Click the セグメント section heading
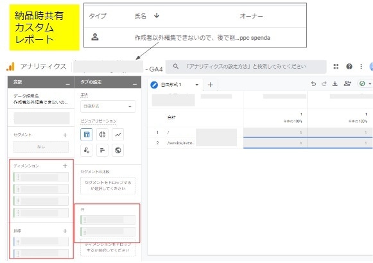 click(22, 135)
